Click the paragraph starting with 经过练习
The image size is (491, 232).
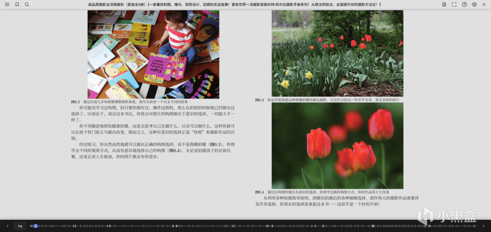click(x=153, y=151)
